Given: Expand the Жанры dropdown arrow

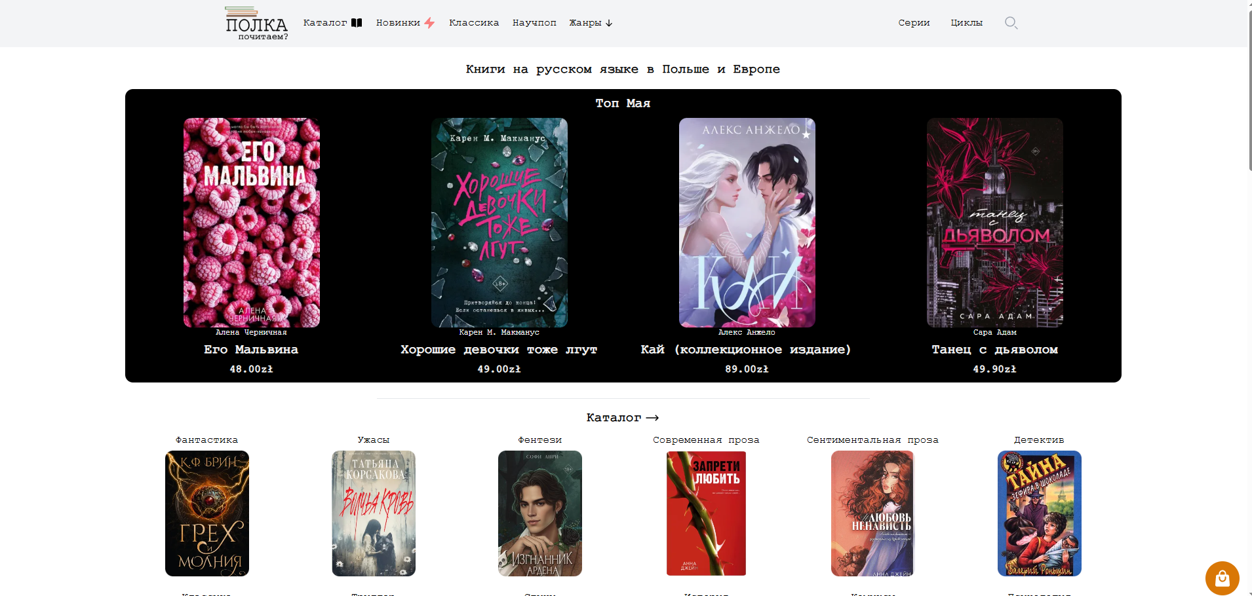Looking at the screenshot, I should [609, 23].
